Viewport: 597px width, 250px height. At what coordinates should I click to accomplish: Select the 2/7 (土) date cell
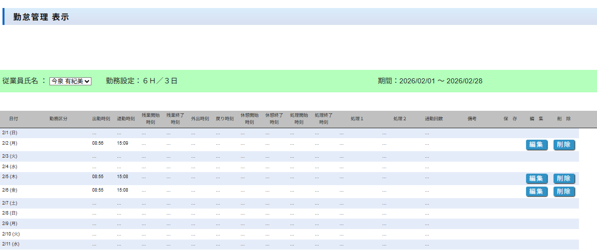click(x=9, y=203)
